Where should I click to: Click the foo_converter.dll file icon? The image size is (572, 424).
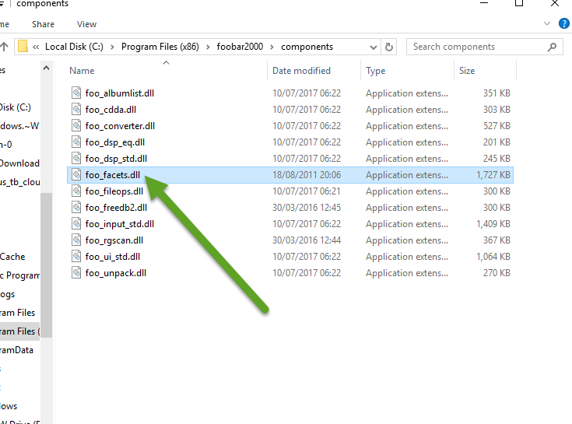pos(76,126)
